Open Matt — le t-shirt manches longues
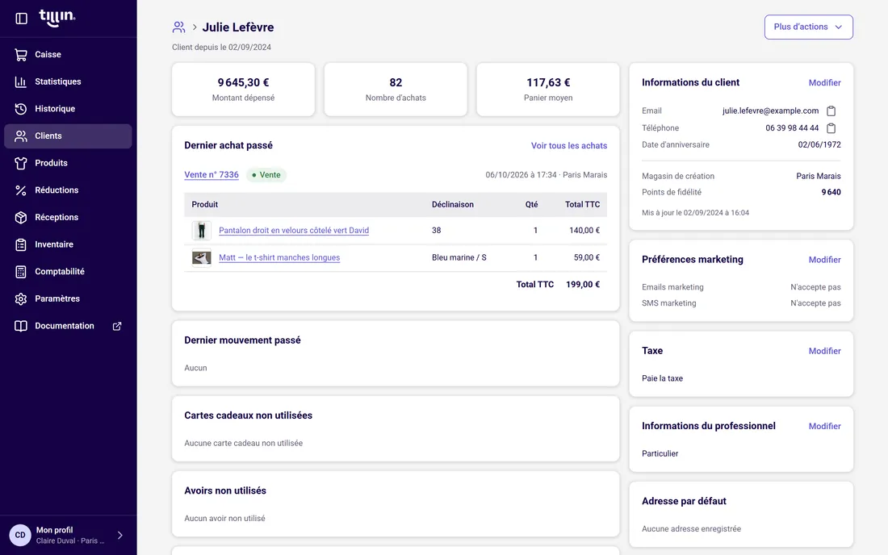 (279, 257)
